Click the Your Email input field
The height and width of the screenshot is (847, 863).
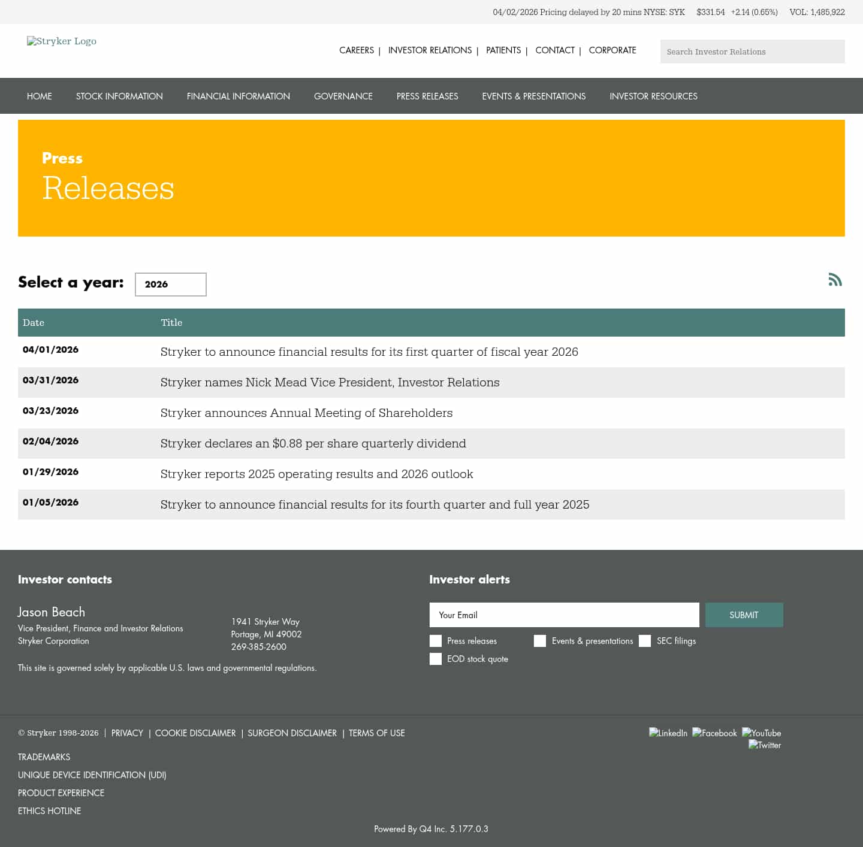tap(564, 615)
